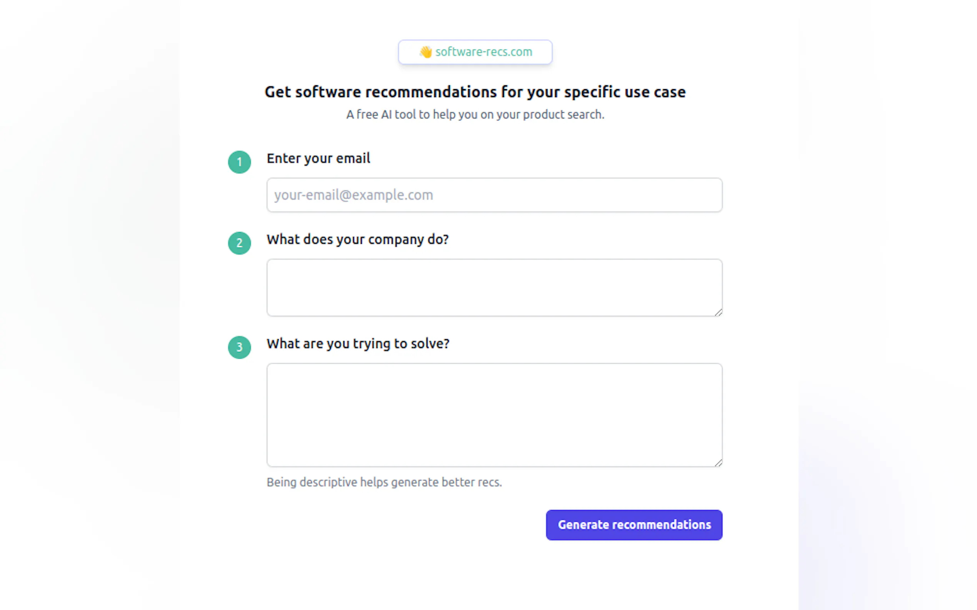Click the step 2 numbered badge
Screen dimensions: 977x610
coord(240,243)
